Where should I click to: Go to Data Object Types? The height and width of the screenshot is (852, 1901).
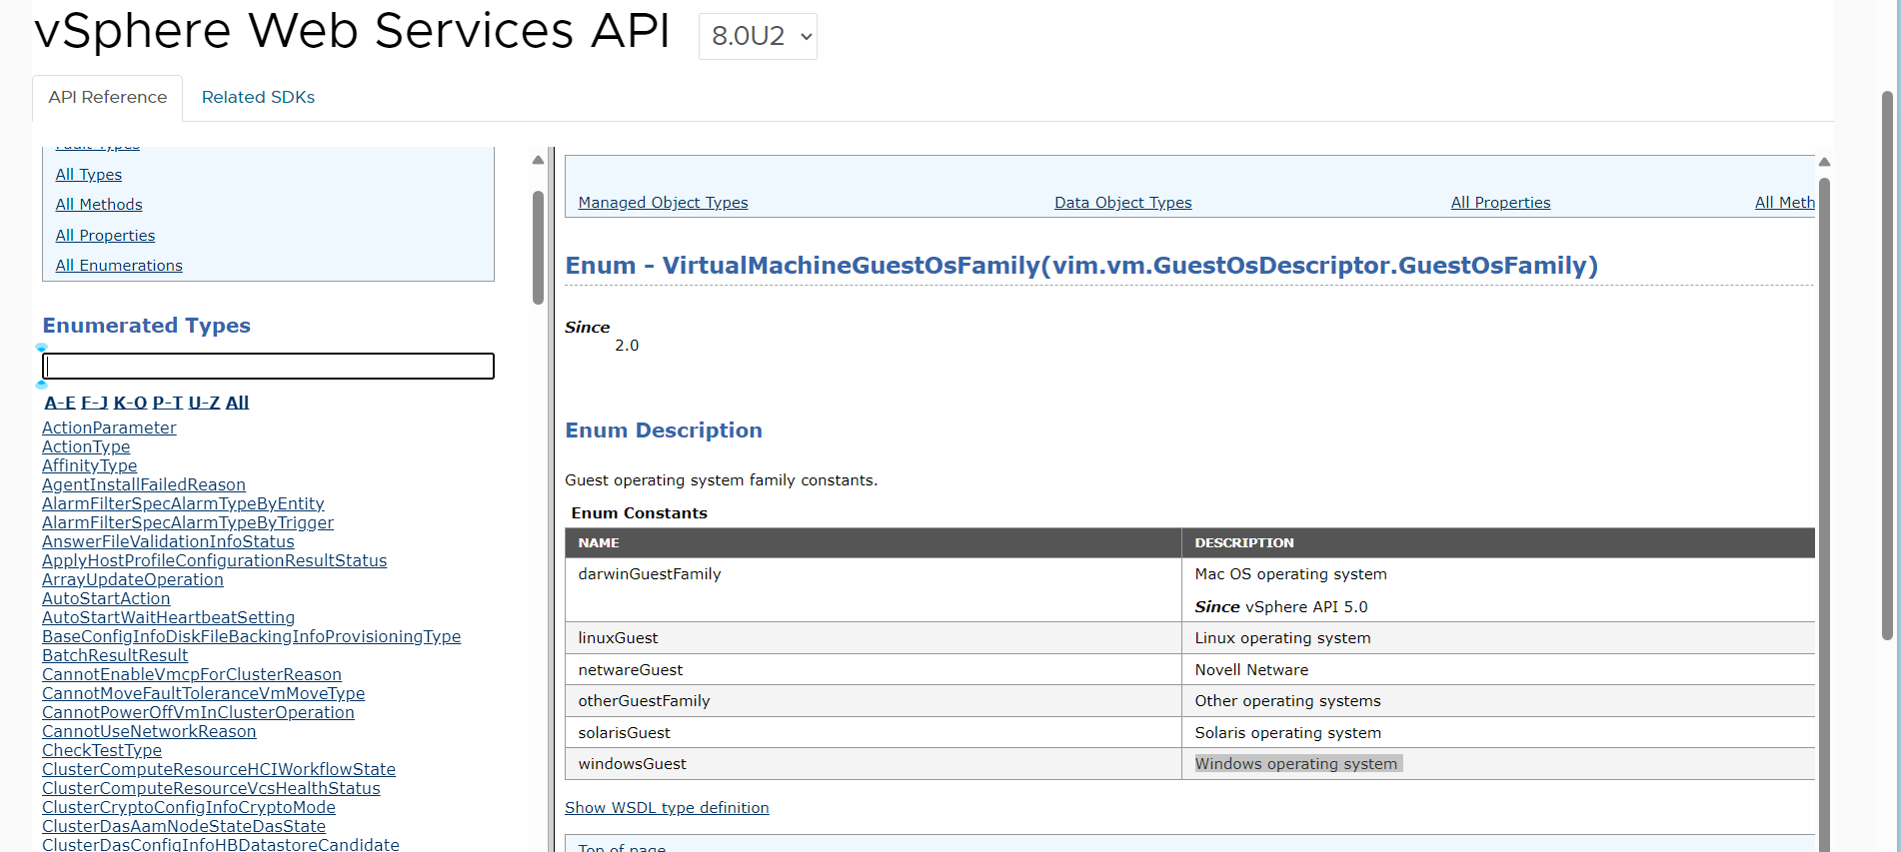pos(1122,203)
